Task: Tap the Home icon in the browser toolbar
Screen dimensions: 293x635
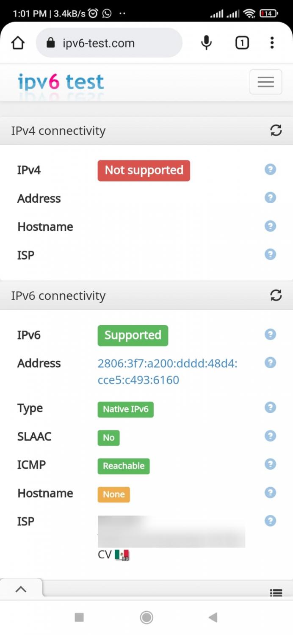Action: [17, 42]
